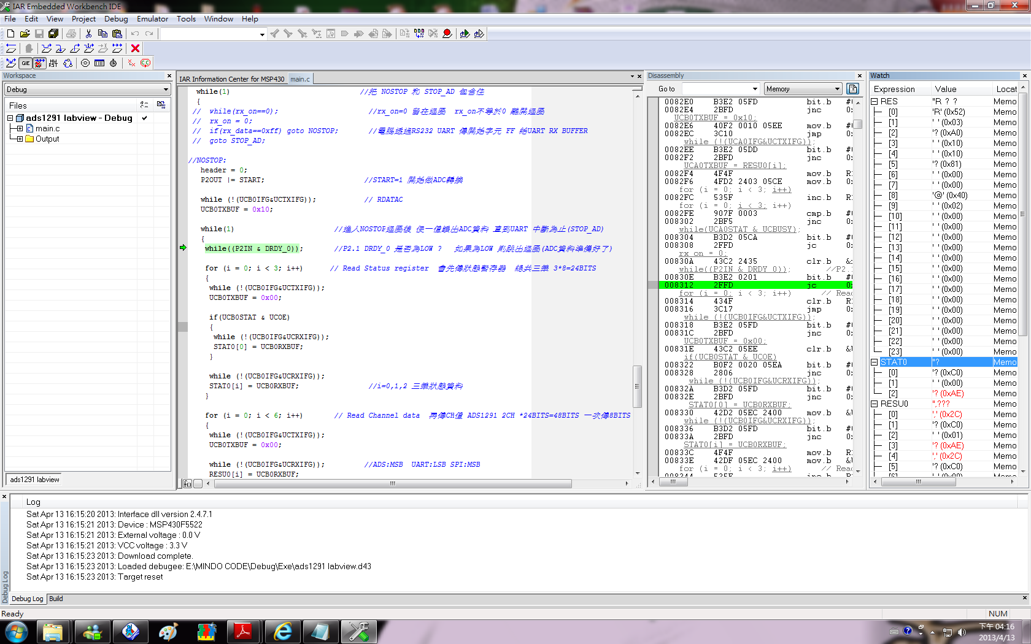Click the memory grid emulator icon
This screenshot has width=1031, height=644.
click(x=99, y=63)
